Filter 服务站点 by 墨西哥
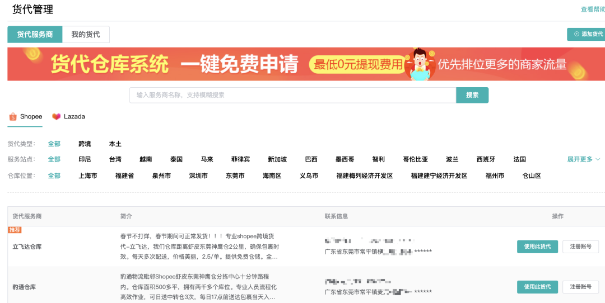This screenshot has width=605, height=303. pyautogui.click(x=345, y=159)
